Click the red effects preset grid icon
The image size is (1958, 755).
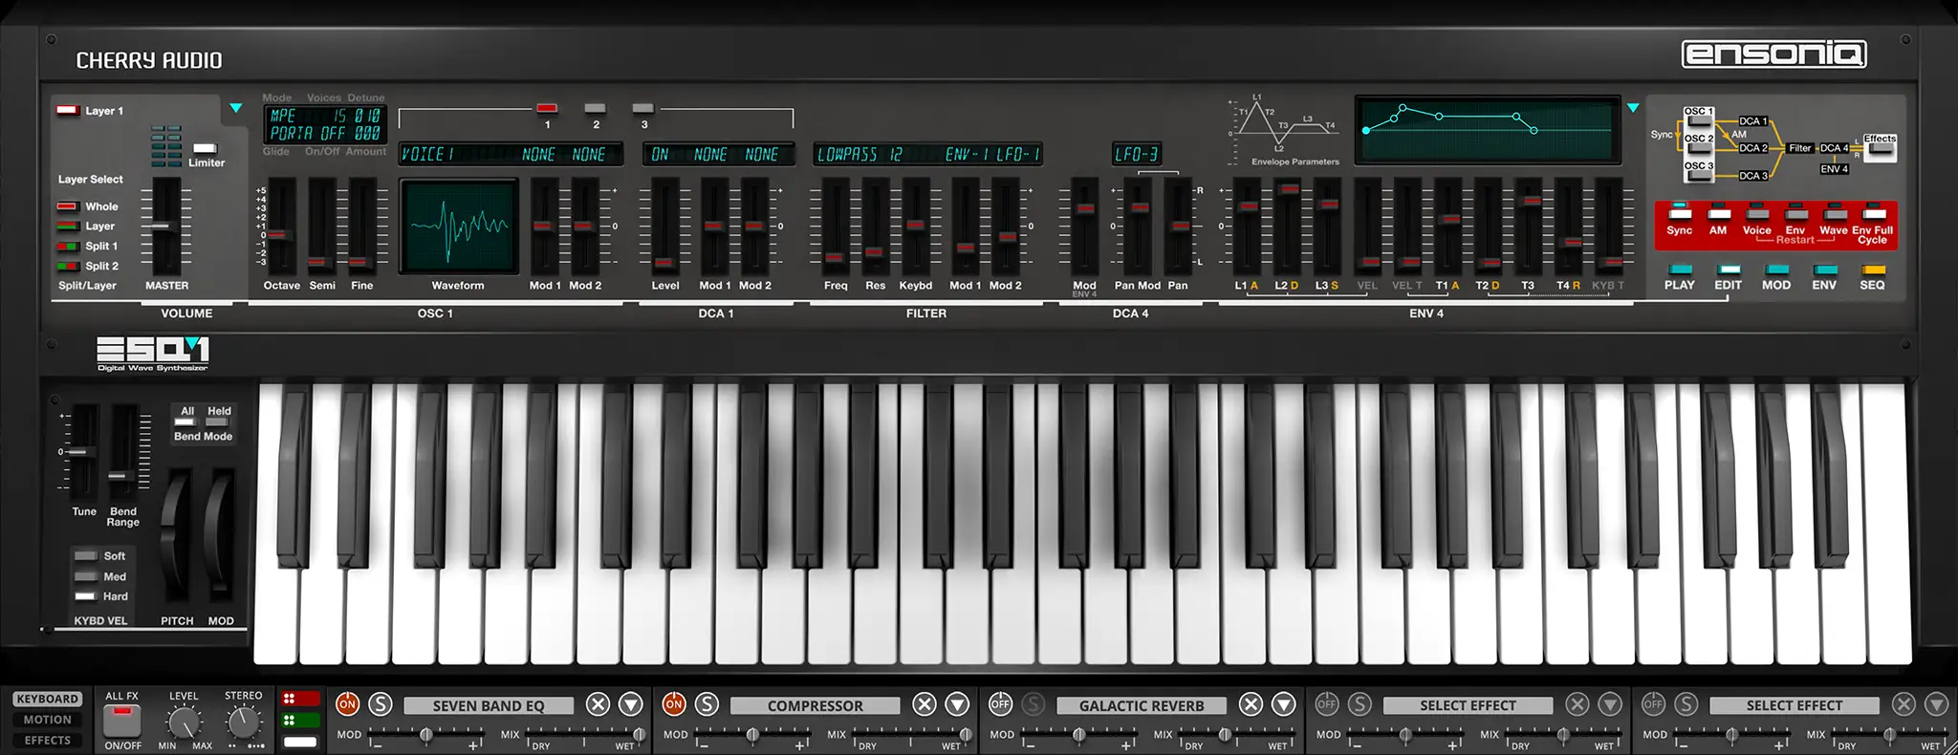pyautogui.click(x=300, y=699)
